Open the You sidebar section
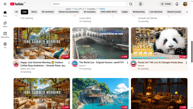 click(x=5, y=45)
